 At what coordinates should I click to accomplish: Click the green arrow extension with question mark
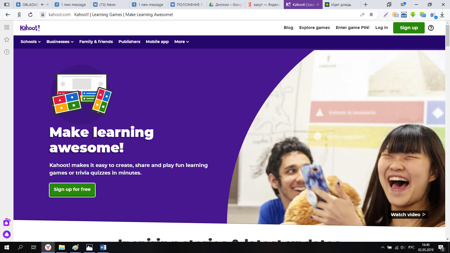(422, 15)
